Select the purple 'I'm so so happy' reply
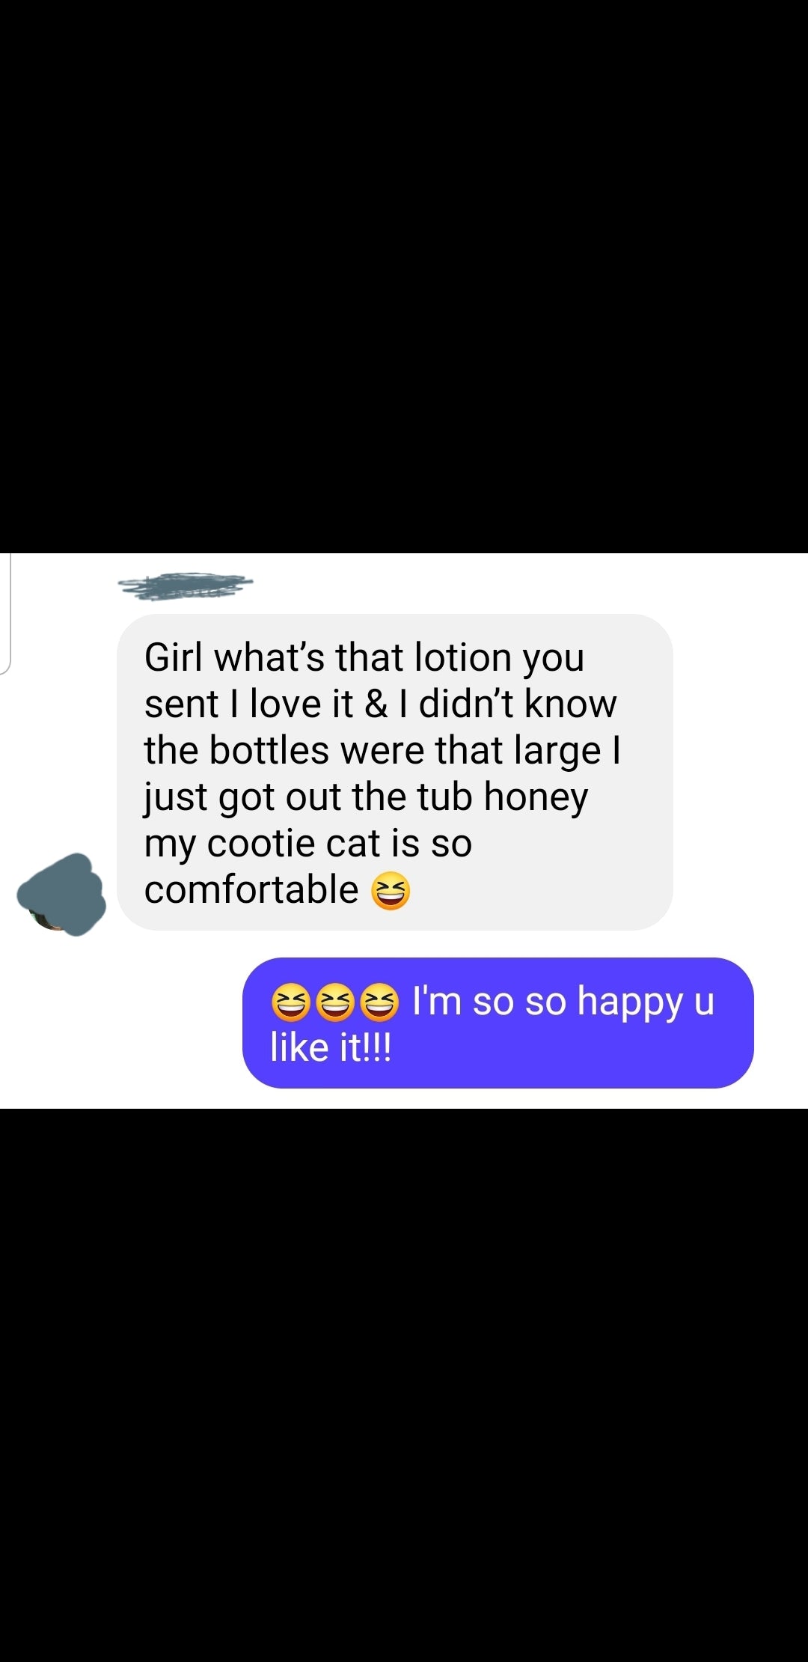Screen dimensions: 808x1662 [x=498, y=1023]
